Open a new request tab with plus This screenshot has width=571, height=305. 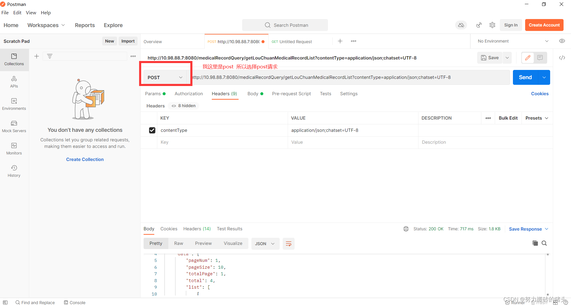pyautogui.click(x=340, y=41)
